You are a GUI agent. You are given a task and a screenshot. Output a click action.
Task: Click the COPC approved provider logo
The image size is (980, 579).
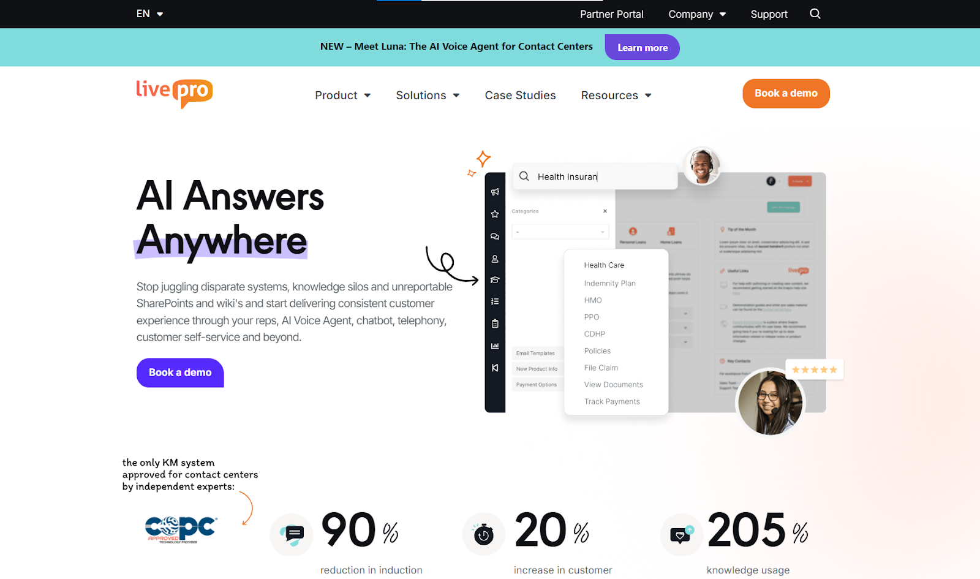click(x=181, y=529)
